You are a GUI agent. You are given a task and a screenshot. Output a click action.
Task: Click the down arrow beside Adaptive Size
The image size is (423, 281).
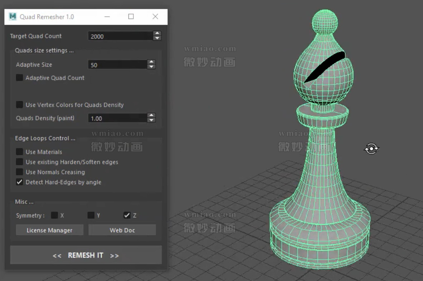coord(151,67)
